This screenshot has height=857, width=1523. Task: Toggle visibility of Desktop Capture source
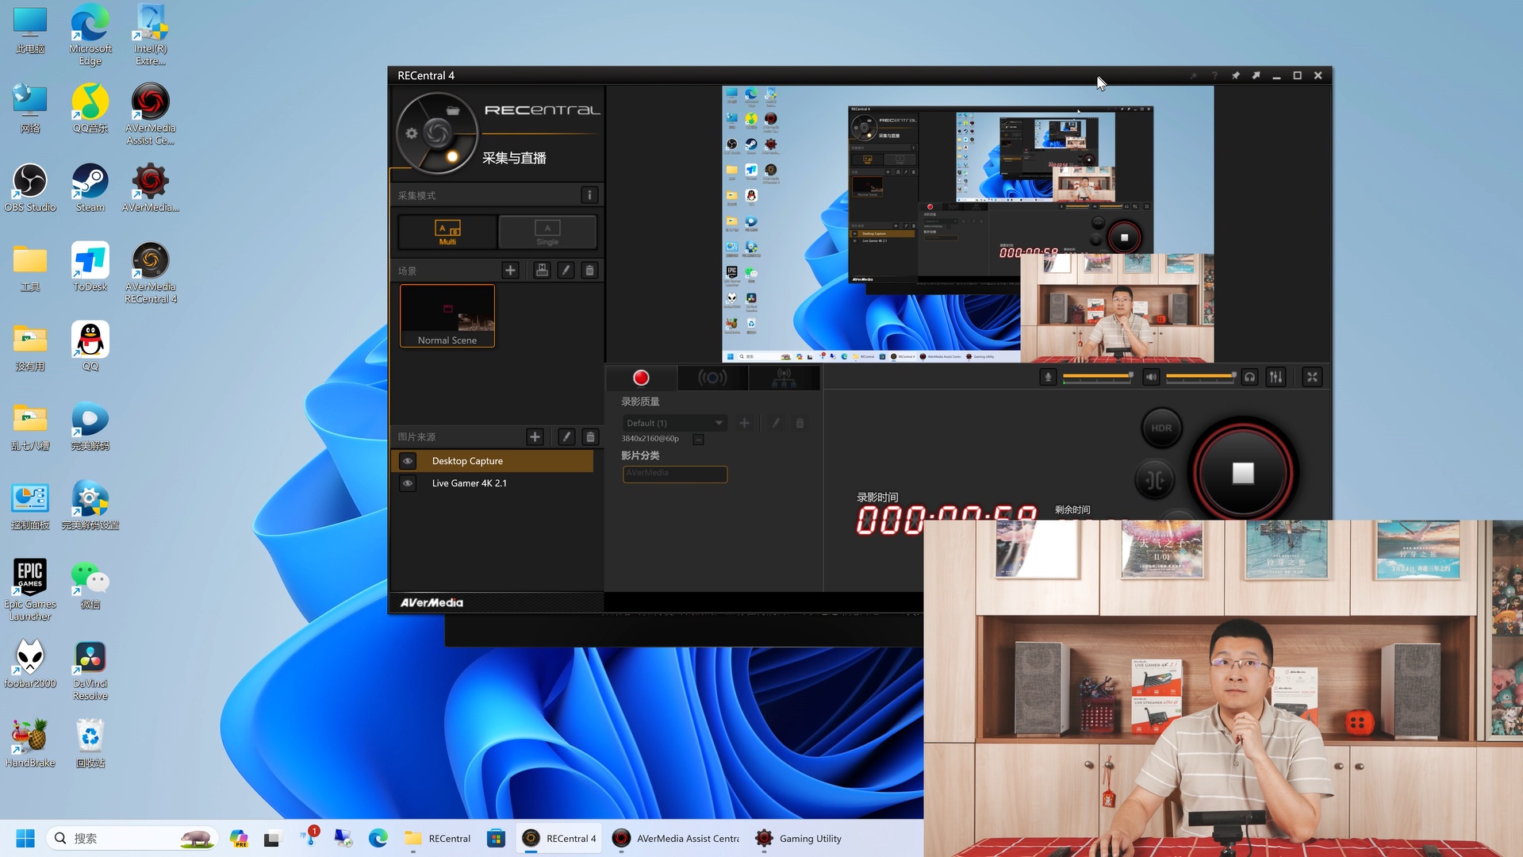pyautogui.click(x=408, y=461)
